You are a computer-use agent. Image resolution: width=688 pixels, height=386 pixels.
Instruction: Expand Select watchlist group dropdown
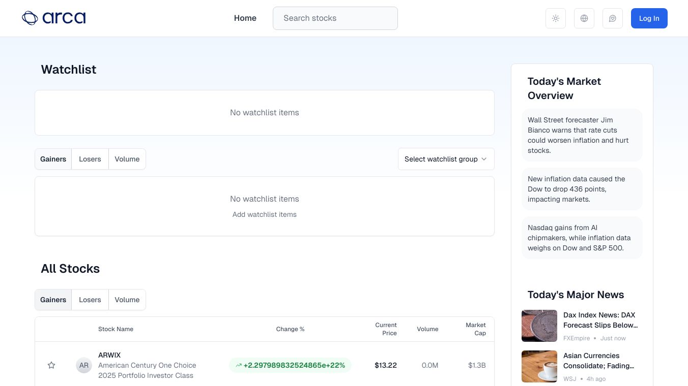[x=441, y=159]
